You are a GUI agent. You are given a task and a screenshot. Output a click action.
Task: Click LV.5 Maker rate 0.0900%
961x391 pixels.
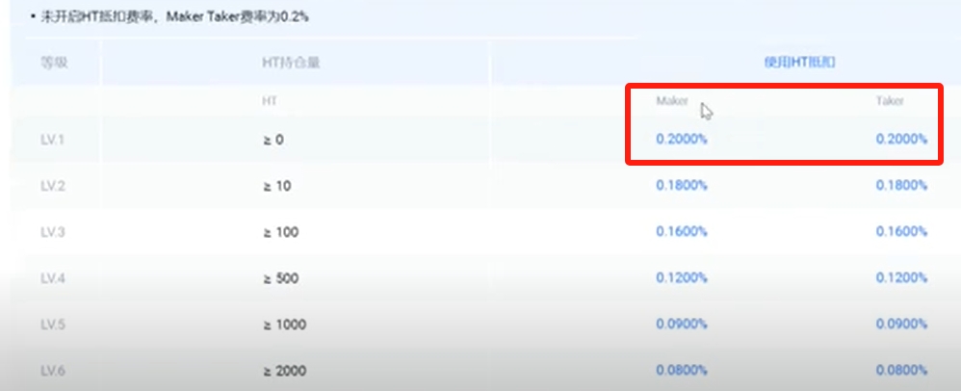point(682,324)
